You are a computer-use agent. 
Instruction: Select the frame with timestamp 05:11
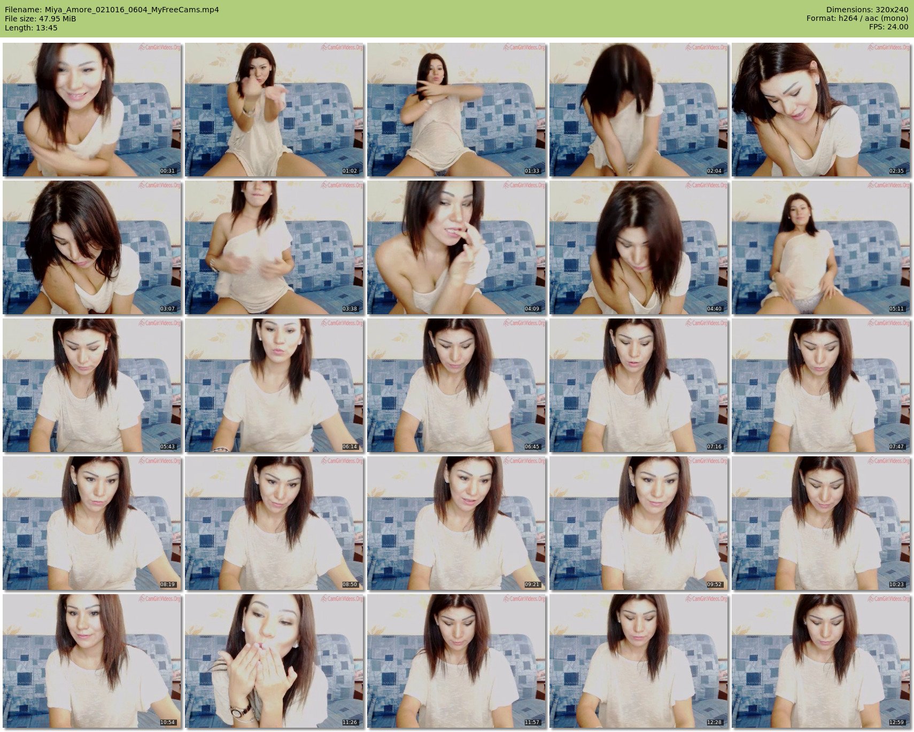coord(821,247)
